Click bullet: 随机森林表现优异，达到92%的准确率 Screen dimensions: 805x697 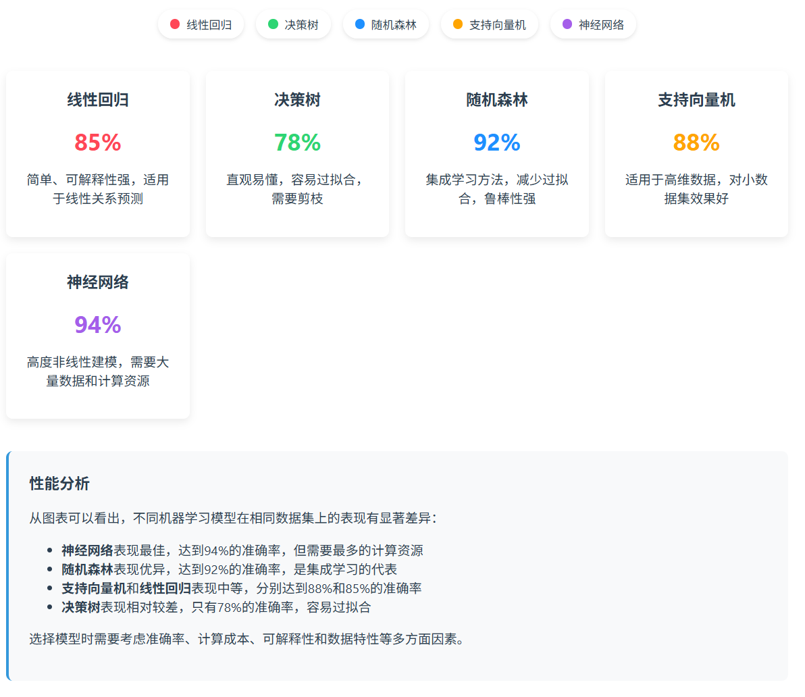[x=230, y=569]
